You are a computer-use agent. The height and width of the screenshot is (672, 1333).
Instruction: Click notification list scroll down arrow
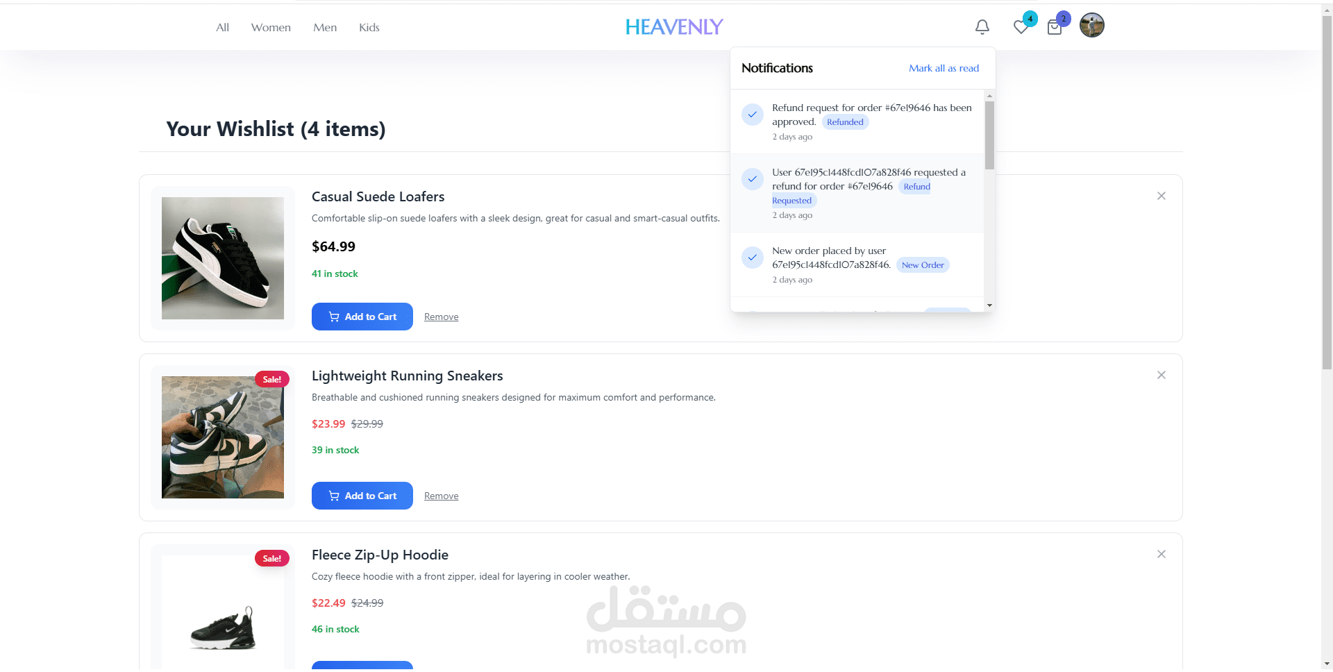point(989,305)
